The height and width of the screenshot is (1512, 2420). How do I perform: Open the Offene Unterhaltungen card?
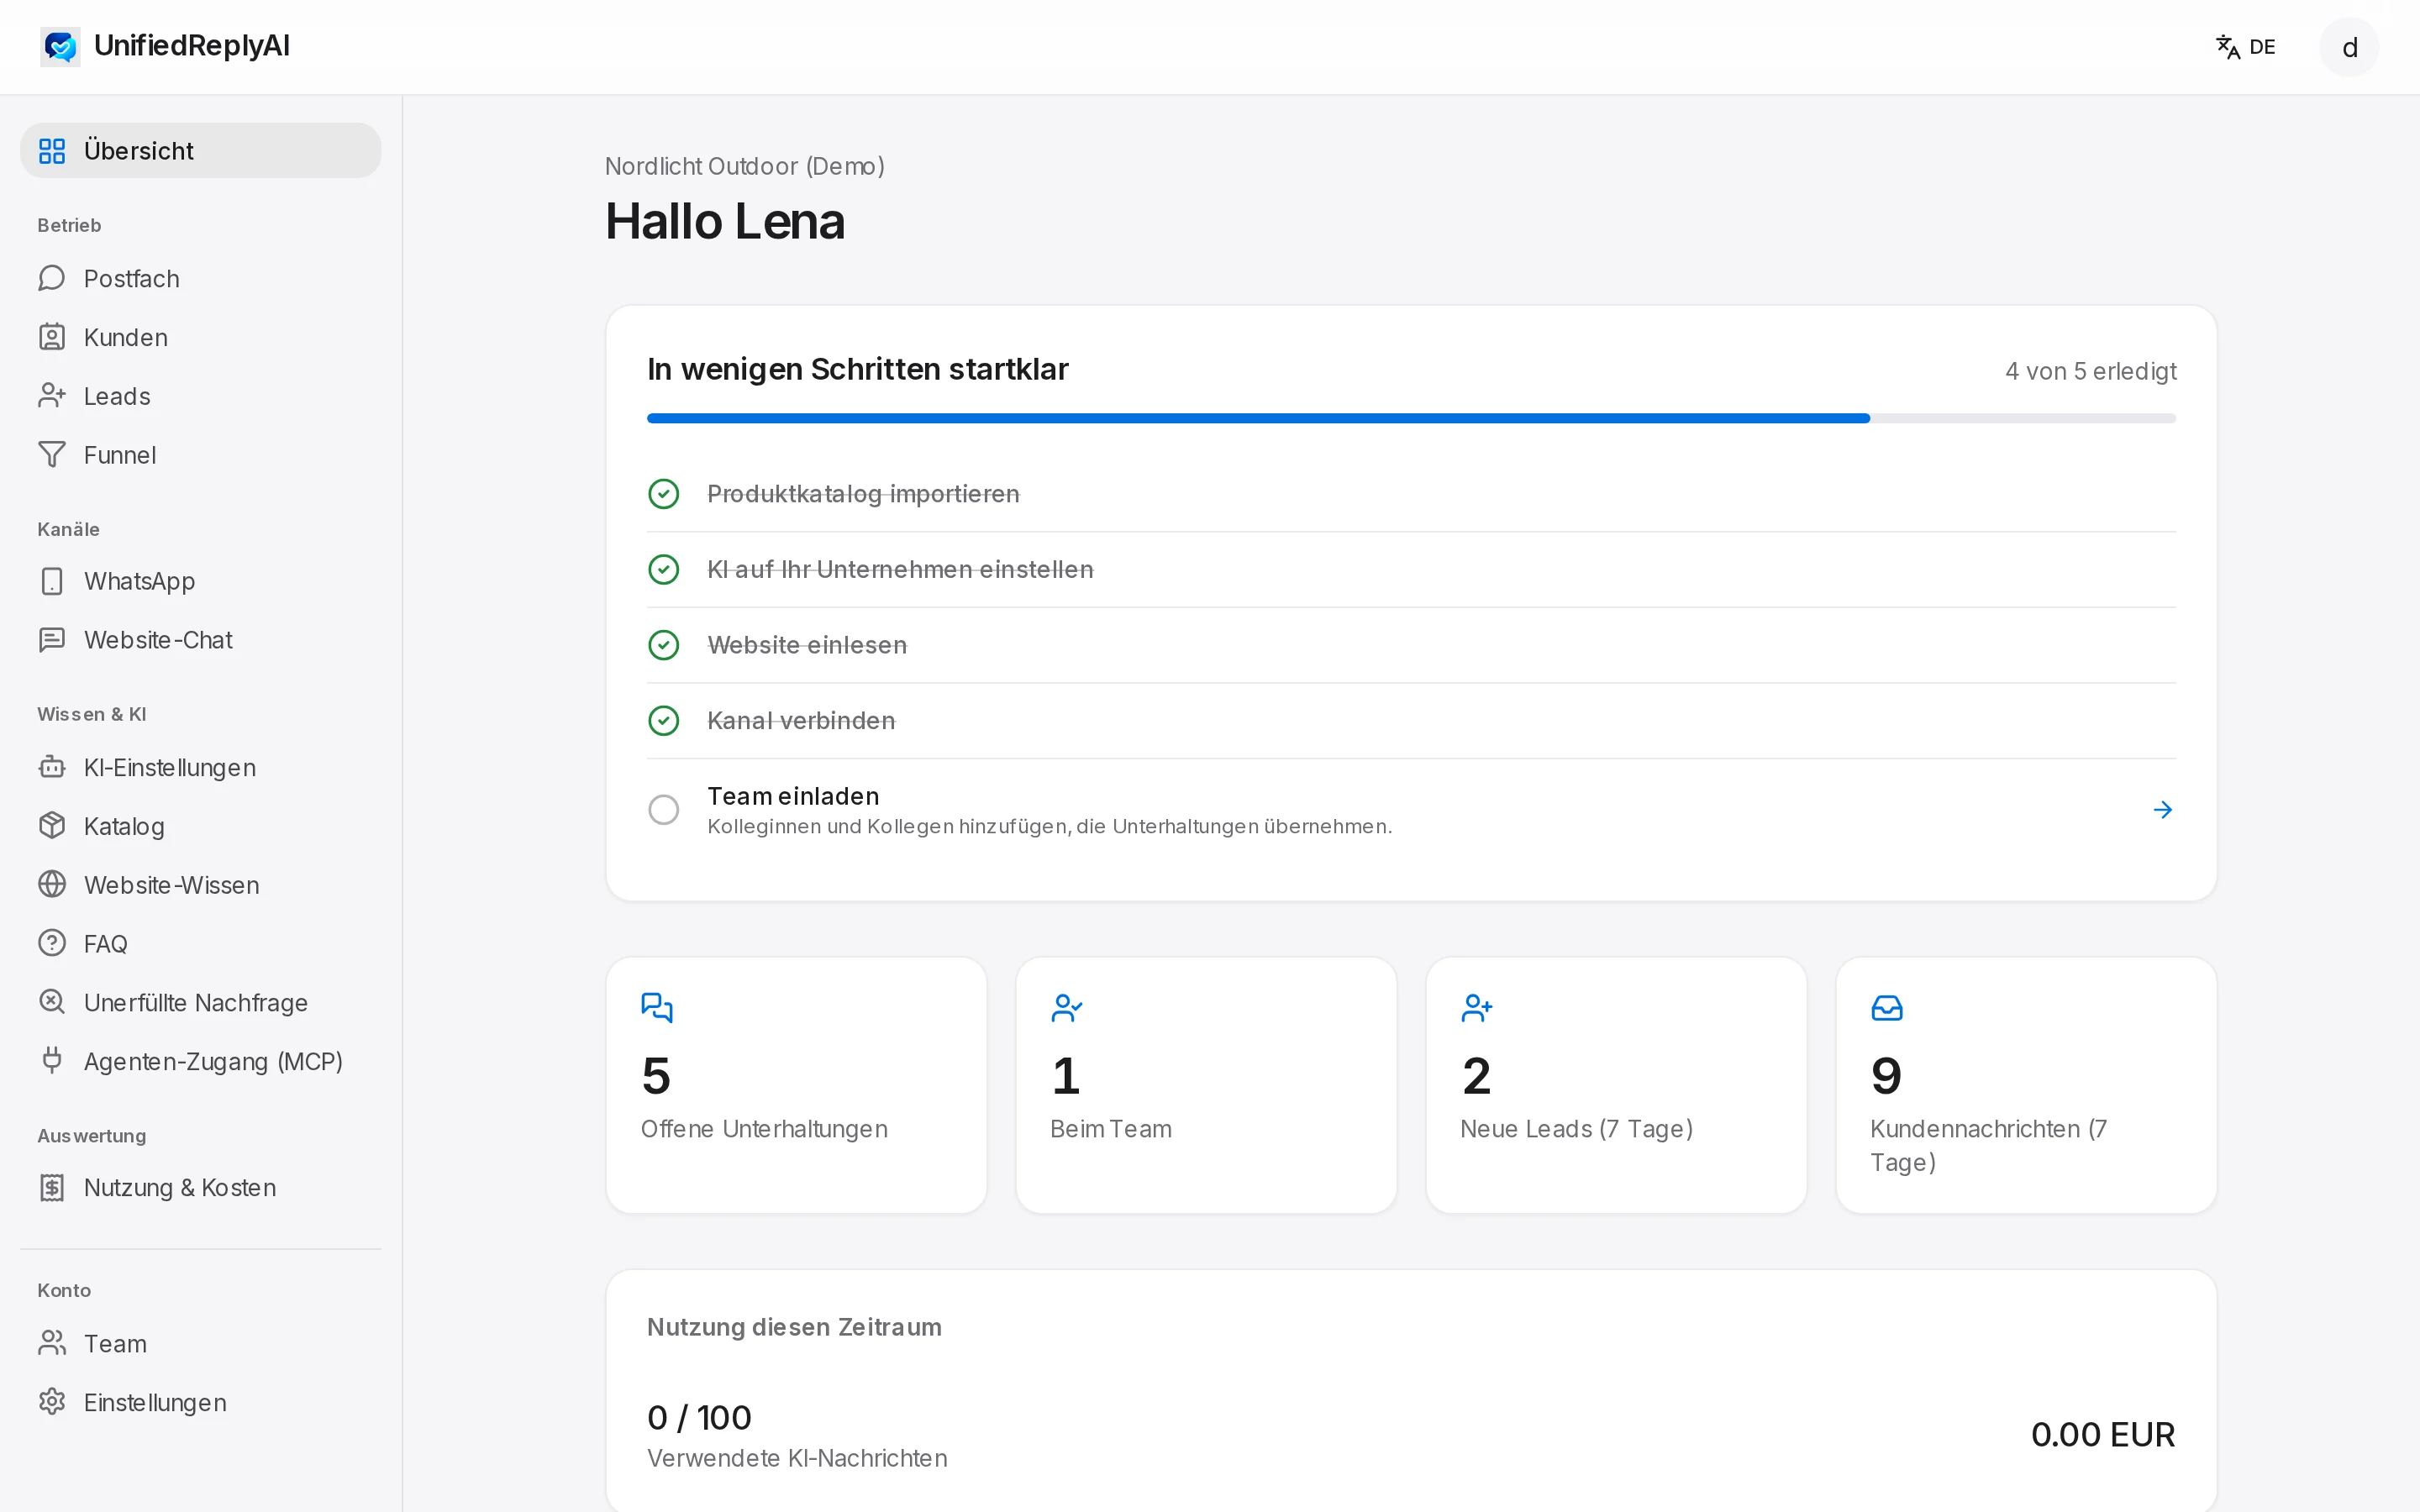tap(796, 1085)
